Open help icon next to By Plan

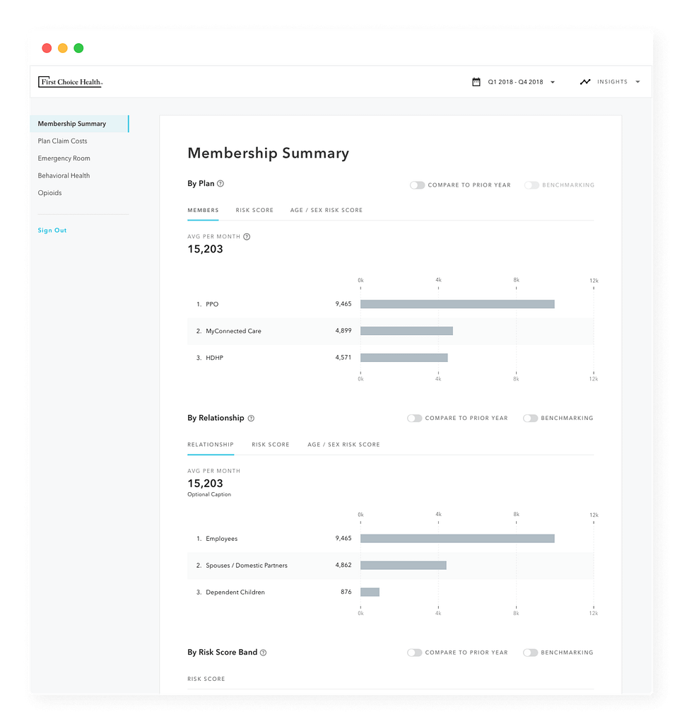click(221, 183)
